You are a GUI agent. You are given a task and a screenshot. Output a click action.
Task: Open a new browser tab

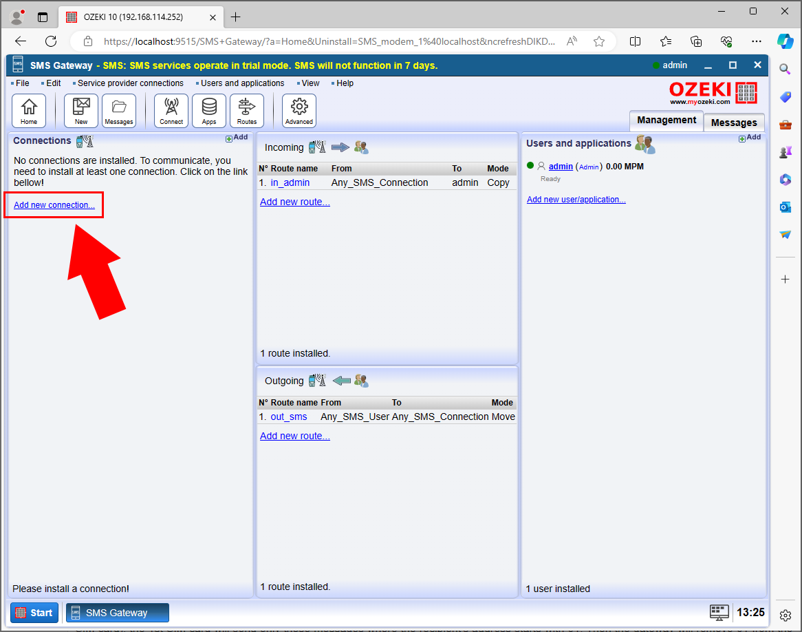tap(235, 17)
